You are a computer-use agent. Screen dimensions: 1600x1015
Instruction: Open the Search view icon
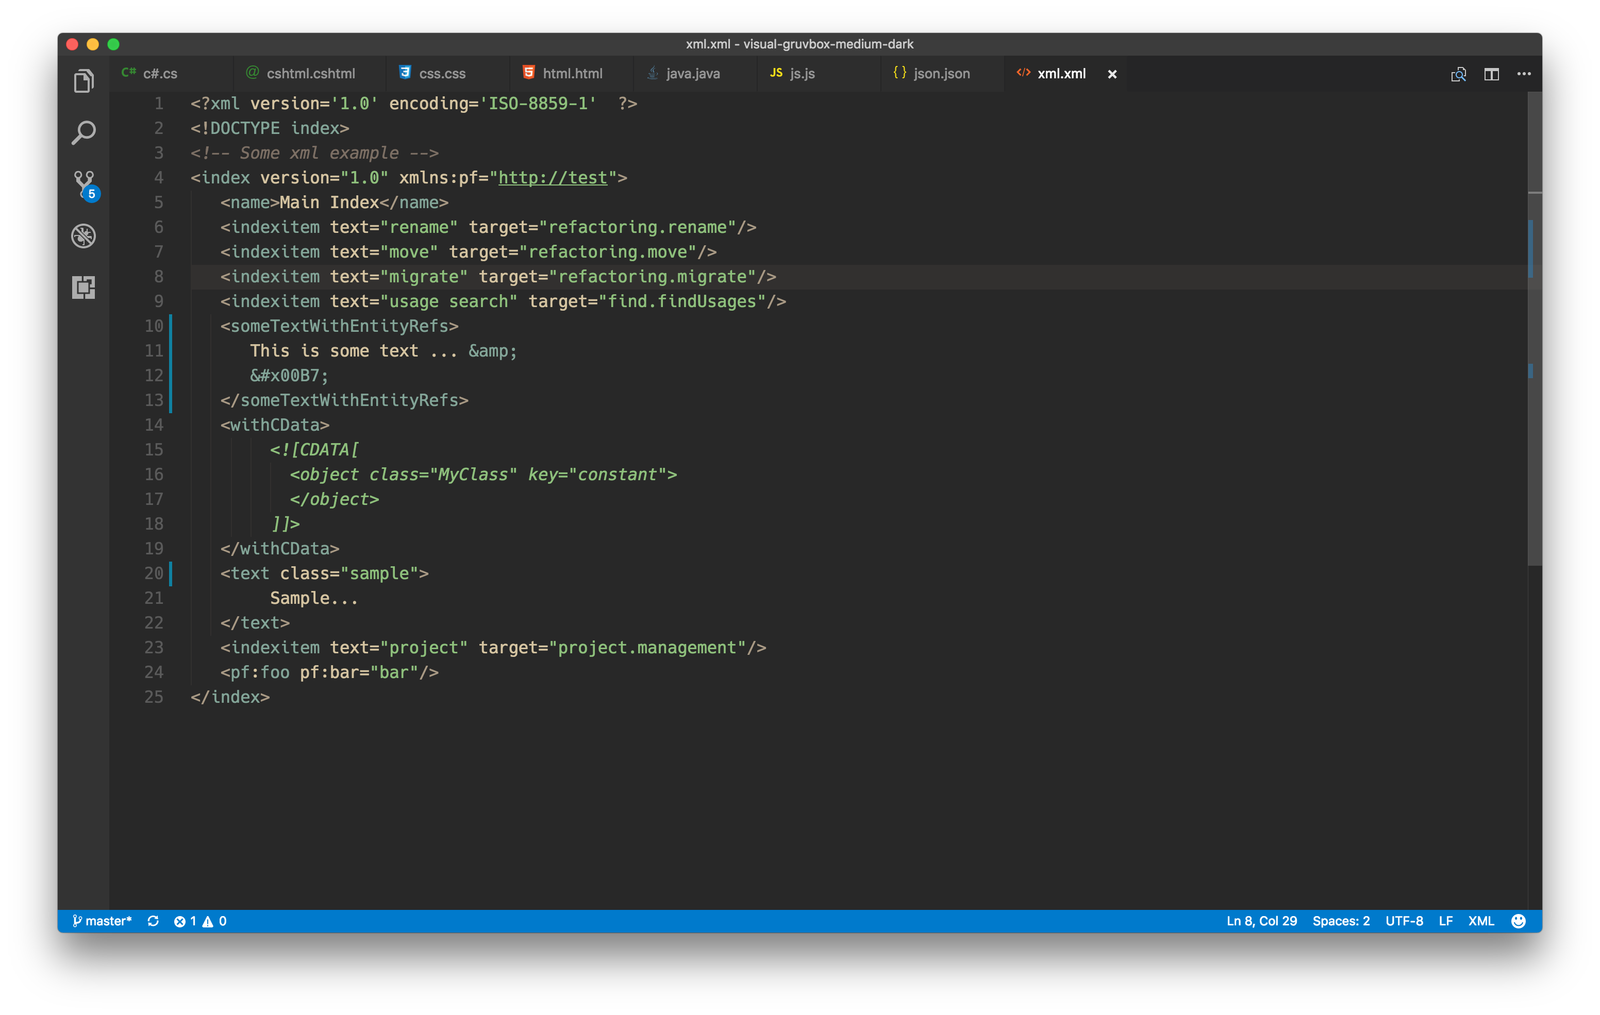[x=83, y=133]
